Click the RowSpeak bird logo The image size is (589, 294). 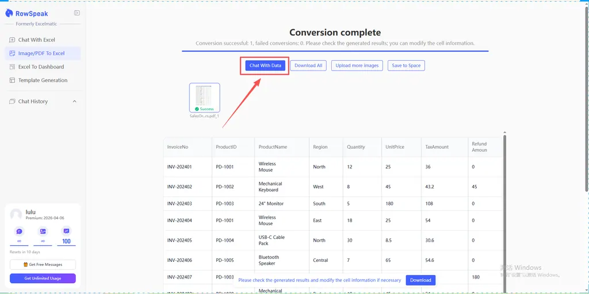(9, 13)
